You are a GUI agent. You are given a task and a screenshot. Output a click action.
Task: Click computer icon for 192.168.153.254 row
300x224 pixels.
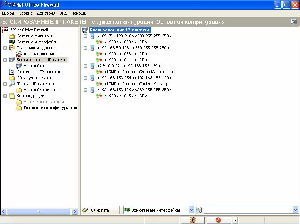(x=93, y=78)
